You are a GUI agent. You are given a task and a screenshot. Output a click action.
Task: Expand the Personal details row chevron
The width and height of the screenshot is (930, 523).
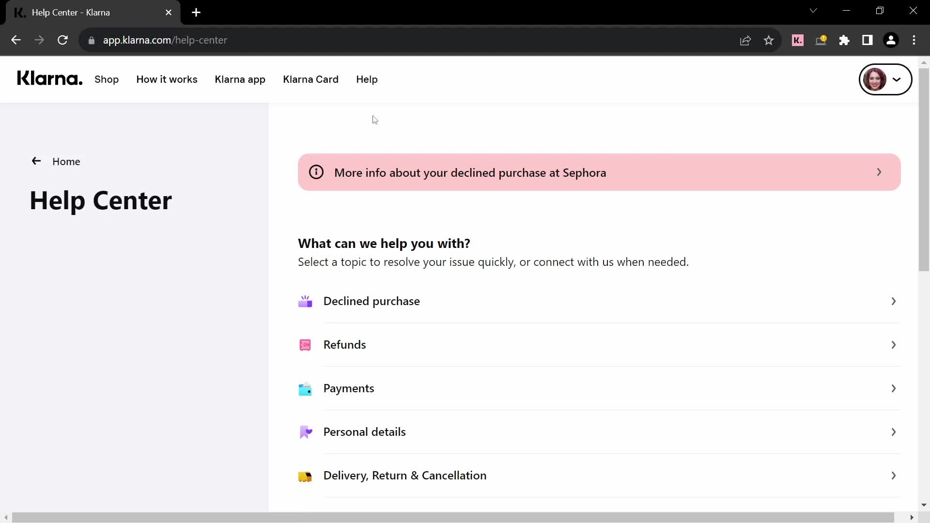[x=894, y=432]
